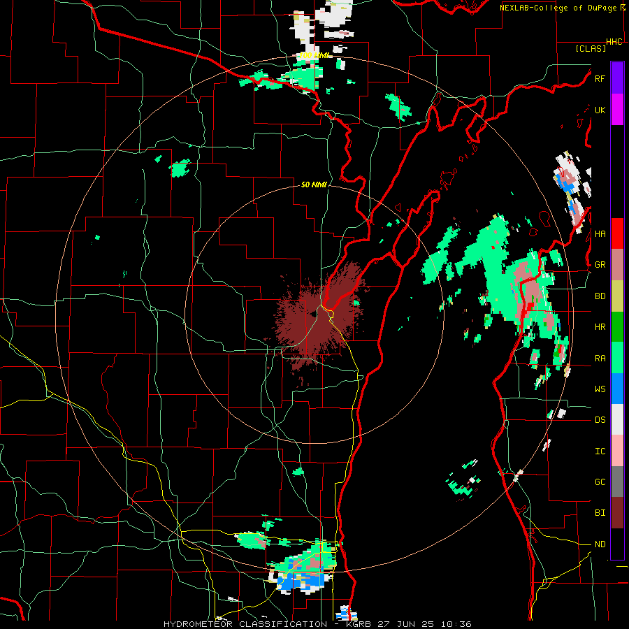Click the BD legend label

click(600, 296)
